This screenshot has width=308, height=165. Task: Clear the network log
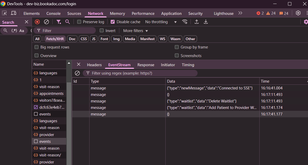(x=46, y=22)
